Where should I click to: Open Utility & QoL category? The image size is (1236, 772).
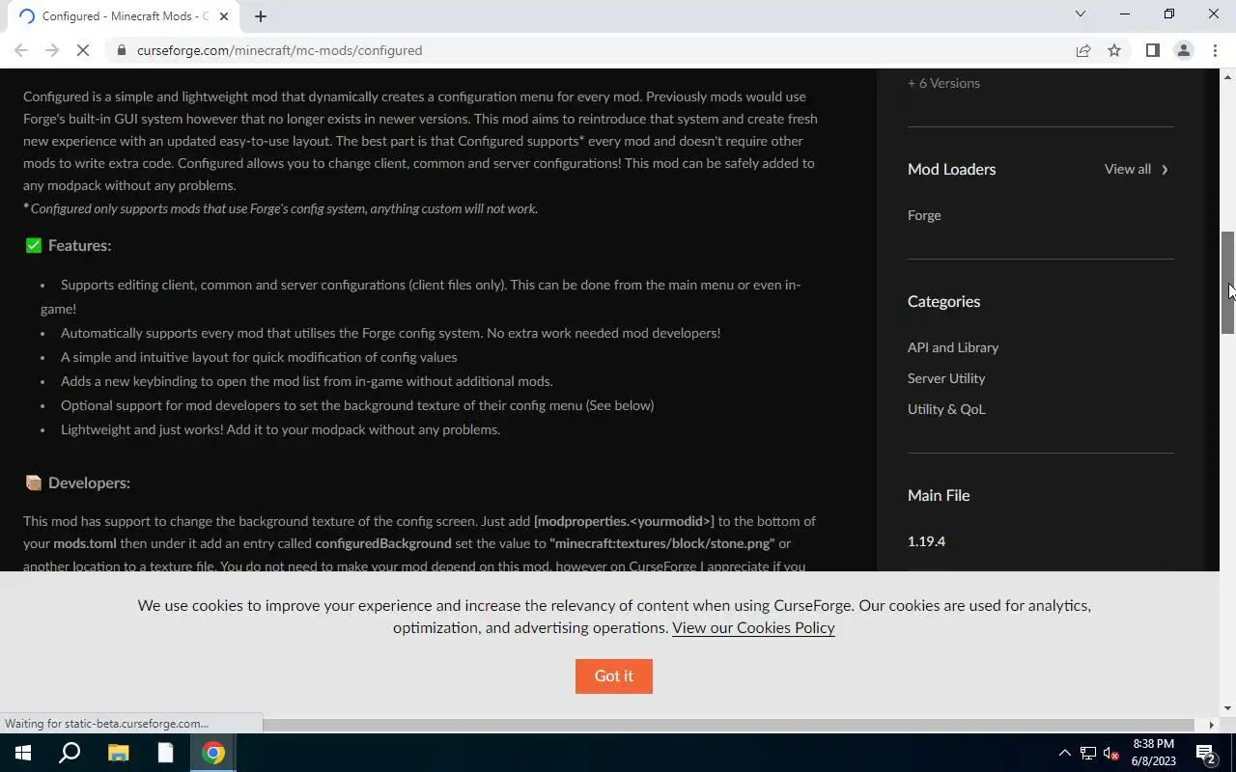(x=946, y=409)
